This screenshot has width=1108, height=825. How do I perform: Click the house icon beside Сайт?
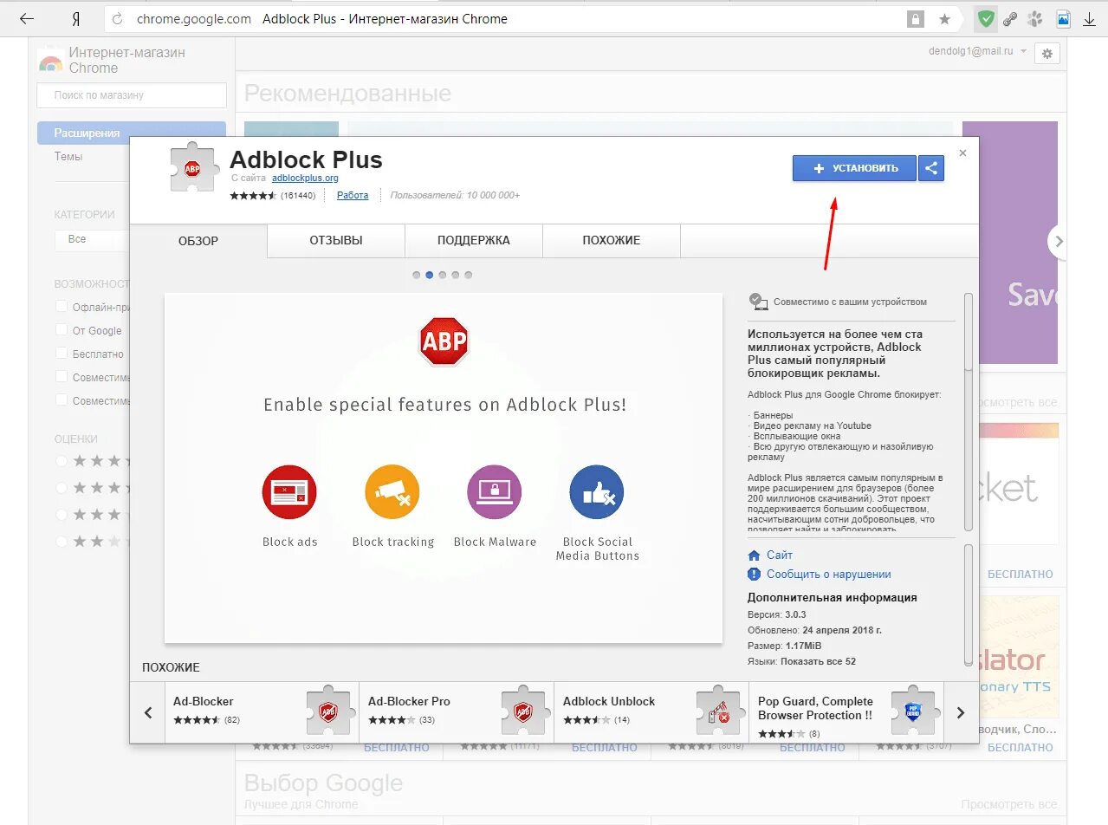pos(754,555)
